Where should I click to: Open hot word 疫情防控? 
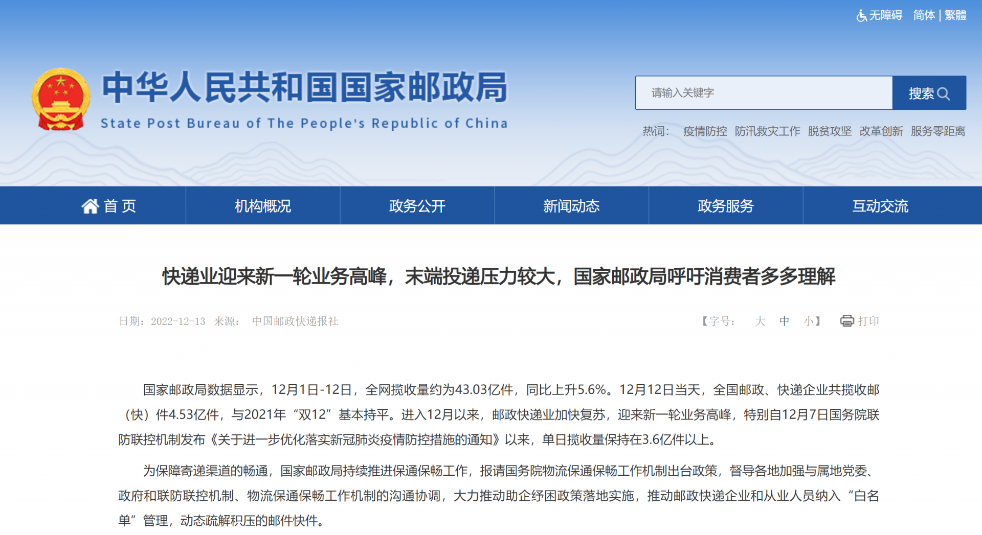click(x=705, y=131)
